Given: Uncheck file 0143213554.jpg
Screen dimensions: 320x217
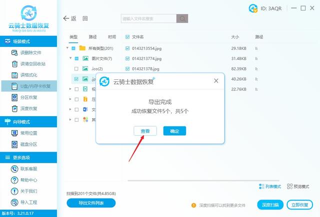Looking at the screenshot, I should [127, 48].
